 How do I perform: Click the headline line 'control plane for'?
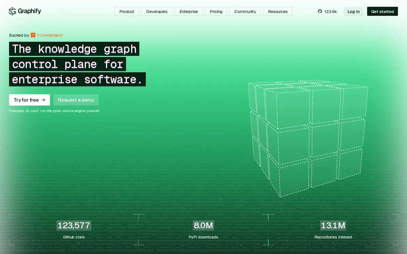pyautogui.click(x=67, y=64)
